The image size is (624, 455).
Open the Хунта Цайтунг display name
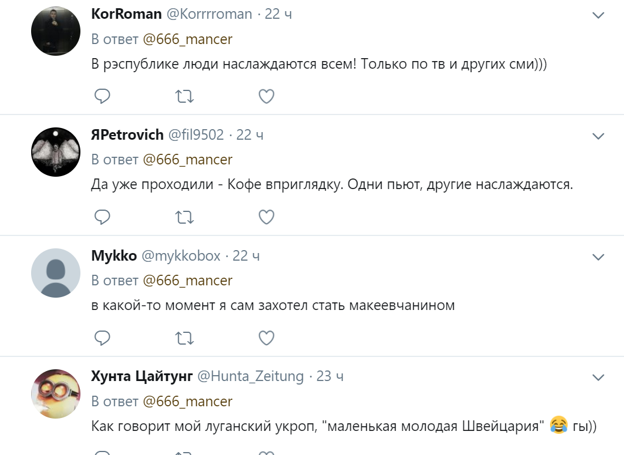141,376
